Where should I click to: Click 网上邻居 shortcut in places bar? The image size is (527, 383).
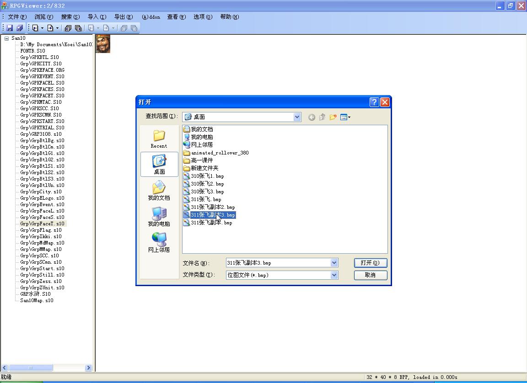[x=159, y=242]
